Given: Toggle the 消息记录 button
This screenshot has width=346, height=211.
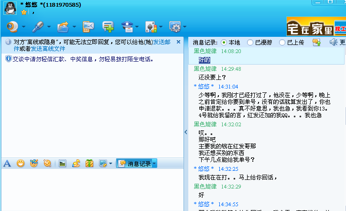Looking at the screenshot, I should tap(134, 164).
